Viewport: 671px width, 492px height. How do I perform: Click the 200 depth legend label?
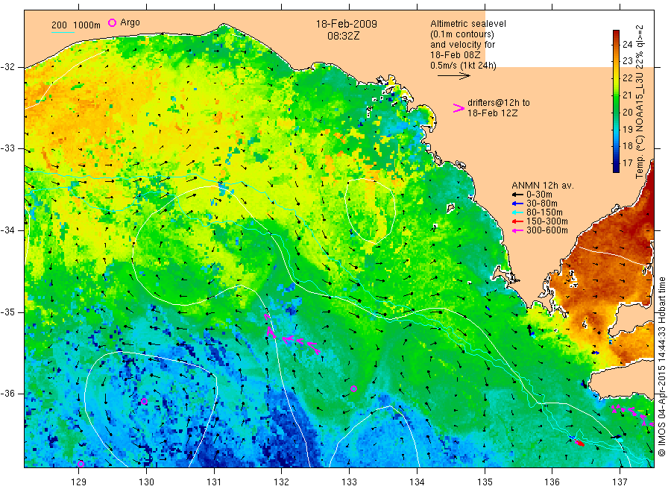(x=59, y=25)
